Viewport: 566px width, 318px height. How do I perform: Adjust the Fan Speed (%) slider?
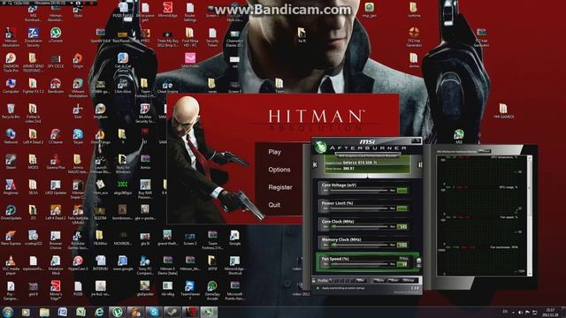(x=359, y=264)
